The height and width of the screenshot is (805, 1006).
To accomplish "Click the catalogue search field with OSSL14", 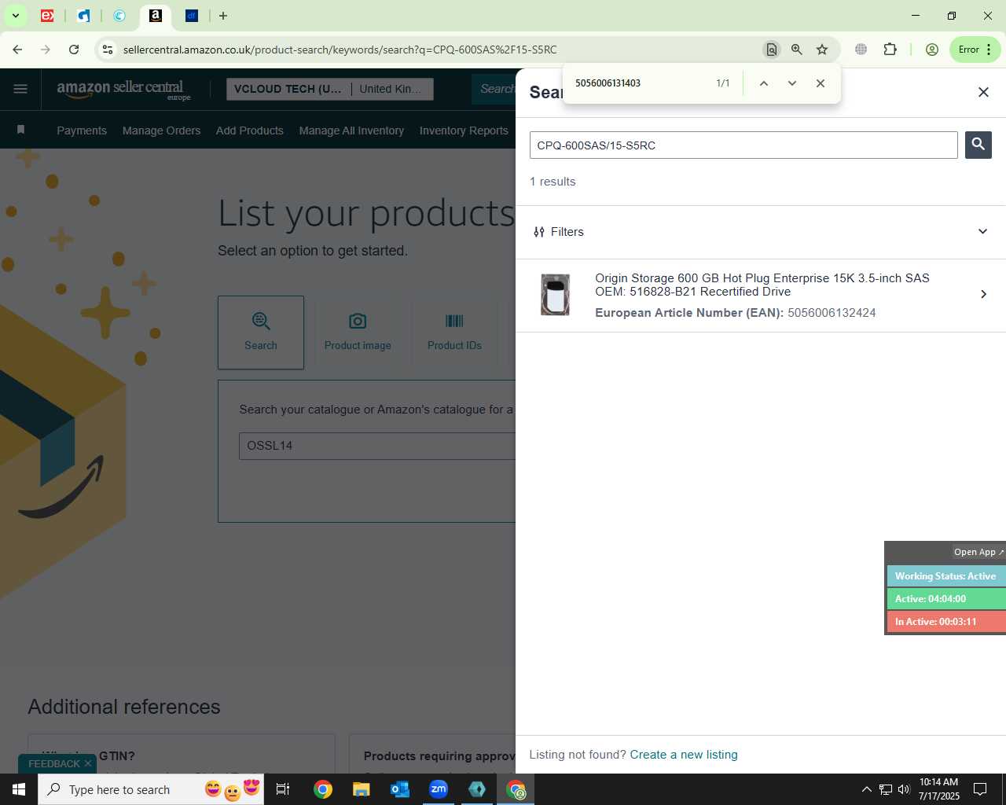I will pyautogui.click(x=377, y=446).
